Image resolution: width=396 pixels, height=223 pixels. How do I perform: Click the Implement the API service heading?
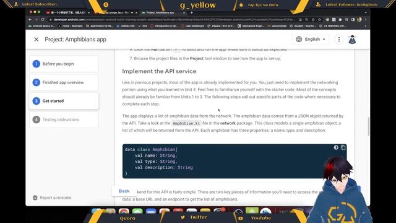tap(159, 71)
